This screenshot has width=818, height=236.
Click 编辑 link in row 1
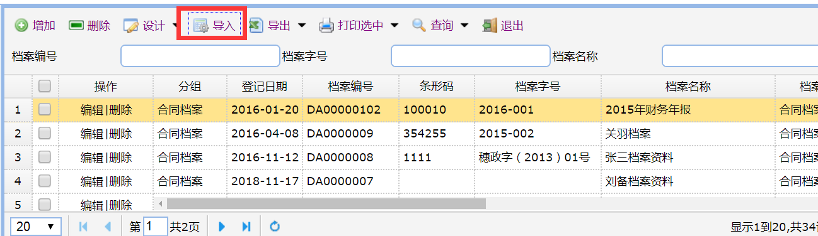(92, 110)
